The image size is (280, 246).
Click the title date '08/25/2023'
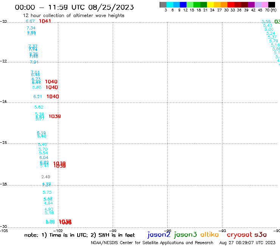pyautogui.click(x=111, y=8)
